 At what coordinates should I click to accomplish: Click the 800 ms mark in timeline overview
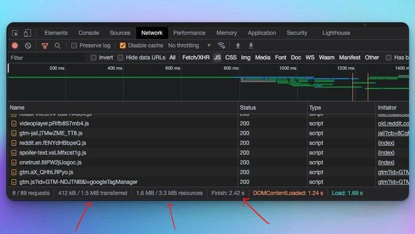point(231,68)
